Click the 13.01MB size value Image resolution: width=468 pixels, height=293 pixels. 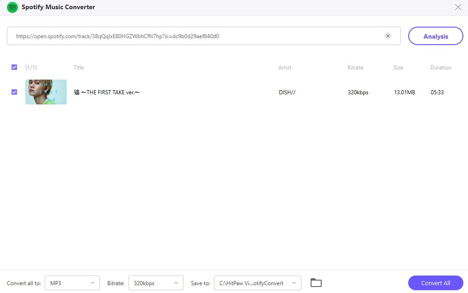point(404,92)
